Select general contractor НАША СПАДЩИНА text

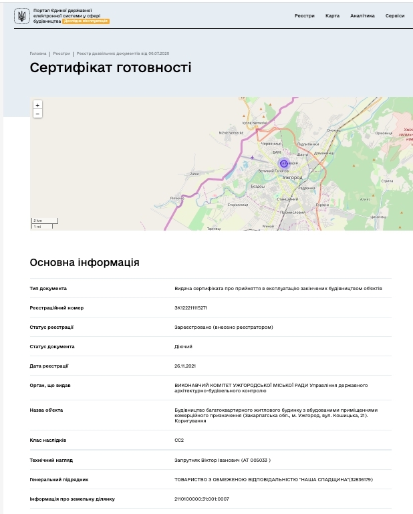click(x=273, y=480)
